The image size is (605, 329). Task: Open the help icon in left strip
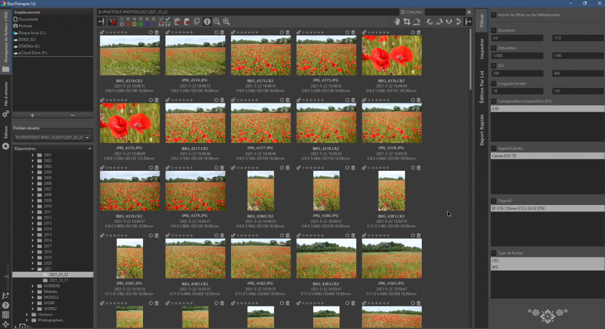tap(5, 305)
